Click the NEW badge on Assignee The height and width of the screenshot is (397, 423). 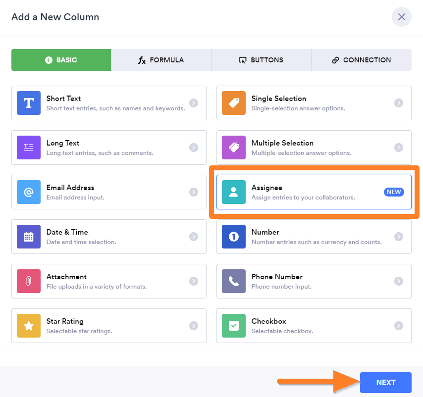coord(394,192)
